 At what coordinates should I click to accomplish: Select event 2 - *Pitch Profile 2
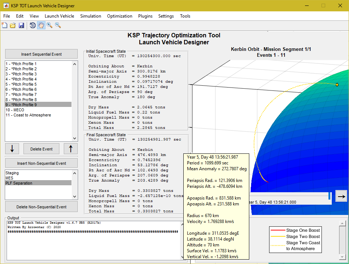(38, 69)
